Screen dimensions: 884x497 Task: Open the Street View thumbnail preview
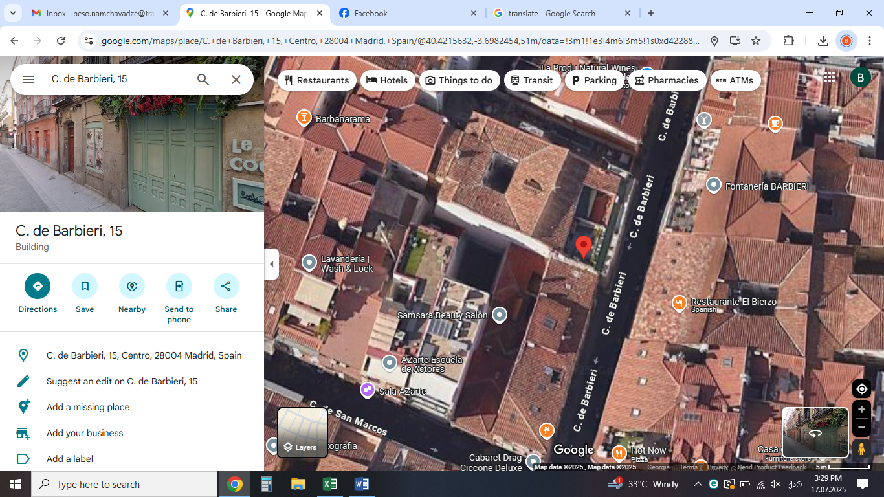pos(815,432)
